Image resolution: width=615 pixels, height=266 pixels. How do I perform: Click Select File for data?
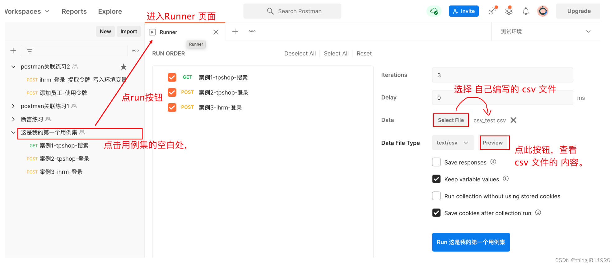coord(451,120)
